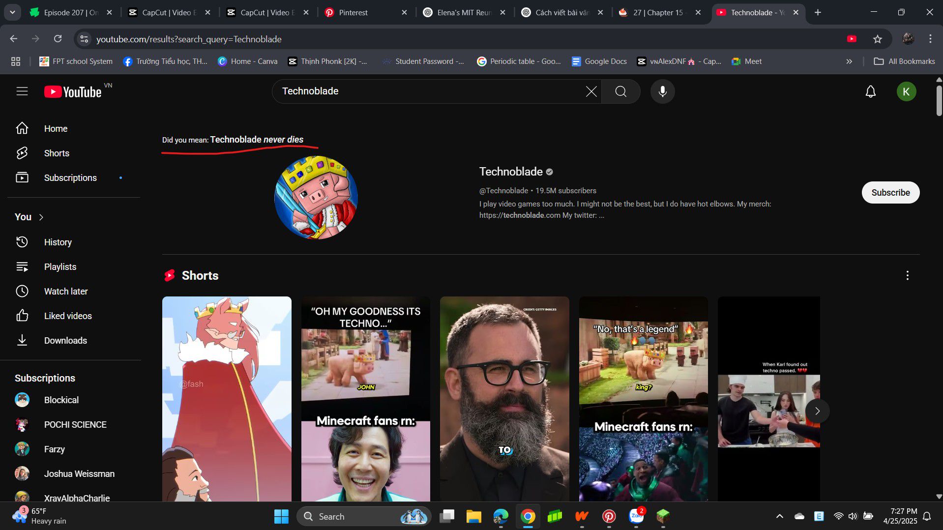The image size is (943, 530).
Task: Switch to Episode 207 tab
Action: coord(71,12)
